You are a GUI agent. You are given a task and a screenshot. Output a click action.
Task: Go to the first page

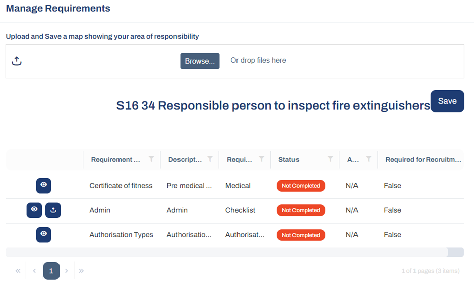coord(18,271)
